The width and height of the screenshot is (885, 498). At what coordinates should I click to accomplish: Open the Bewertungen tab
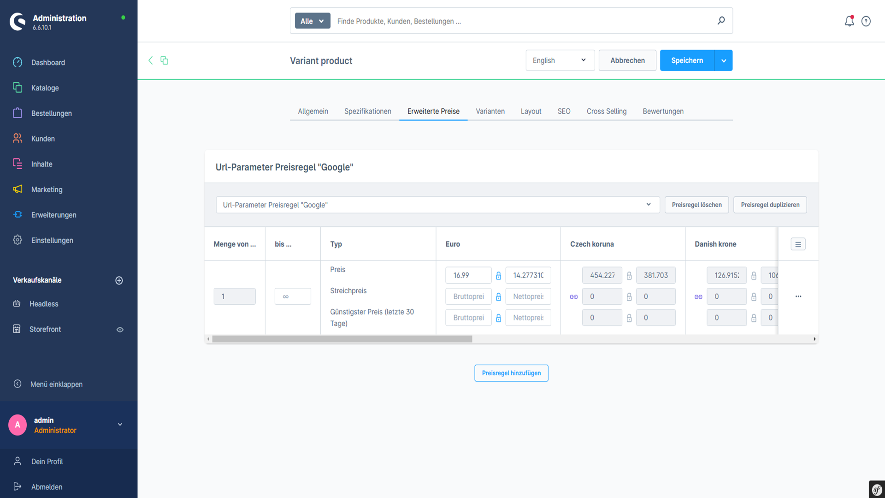click(x=663, y=111)
